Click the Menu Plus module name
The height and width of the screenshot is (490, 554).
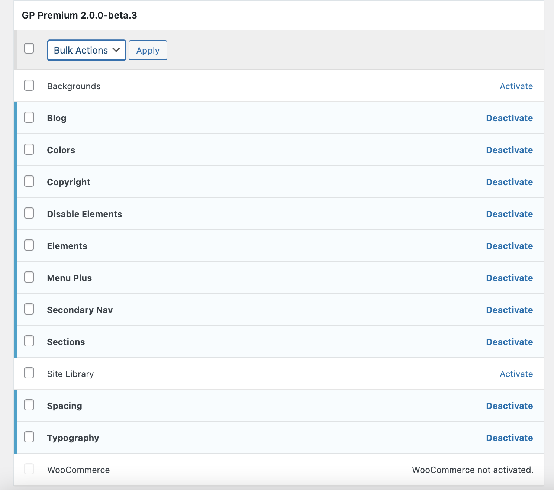click(69, 278)
